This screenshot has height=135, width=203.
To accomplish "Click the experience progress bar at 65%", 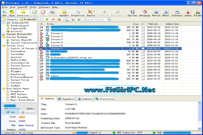I will click(x=11, y=108).
